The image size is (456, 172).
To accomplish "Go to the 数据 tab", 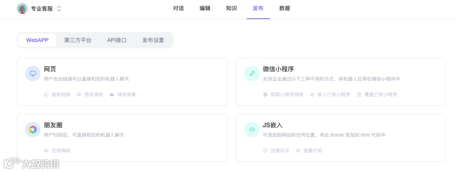I will [285, 8].
